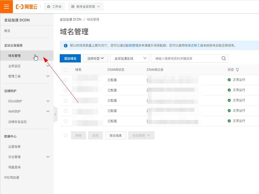The width and height of the screenshot is (259, 194).
Task: Click the 导出域名 button
Action: click(115, 135)
